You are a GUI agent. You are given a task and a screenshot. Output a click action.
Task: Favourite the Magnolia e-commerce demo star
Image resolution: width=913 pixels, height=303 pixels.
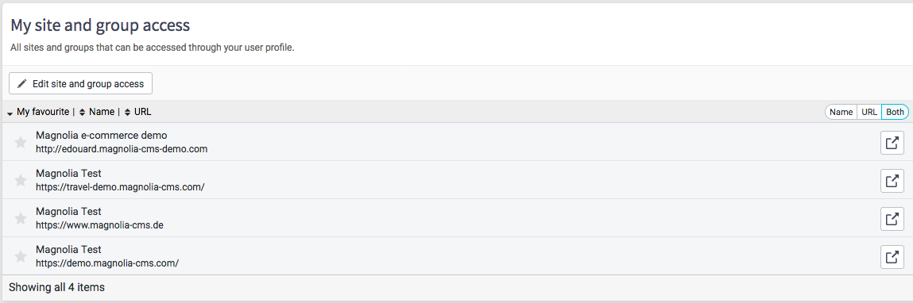[21, 142]
